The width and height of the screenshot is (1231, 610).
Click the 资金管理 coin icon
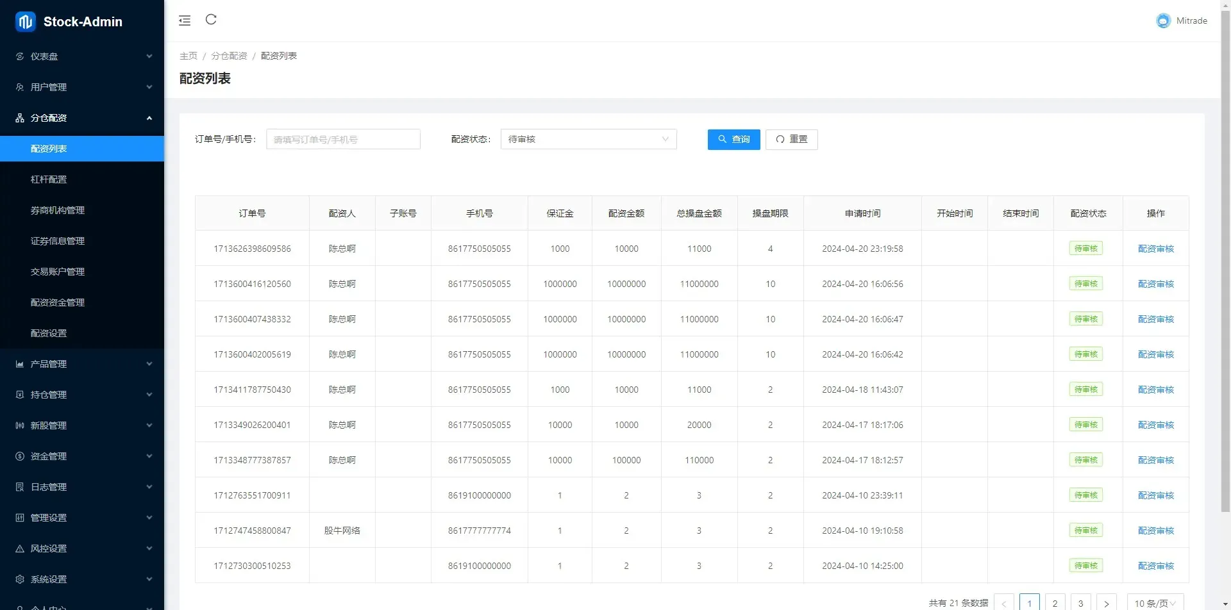click(x=20, y=456)
